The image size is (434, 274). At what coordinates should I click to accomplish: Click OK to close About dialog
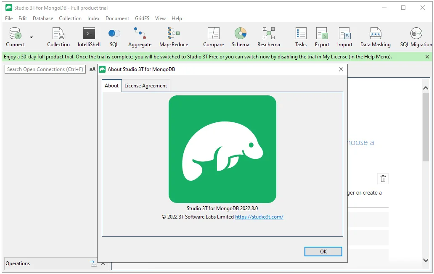[323, 251]
